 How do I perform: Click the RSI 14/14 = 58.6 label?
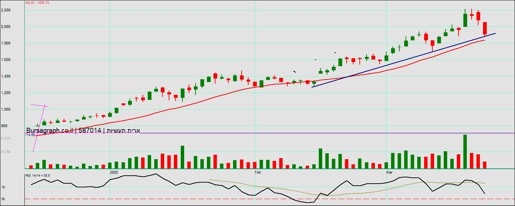pyautogui.click(x=38, y=175)
